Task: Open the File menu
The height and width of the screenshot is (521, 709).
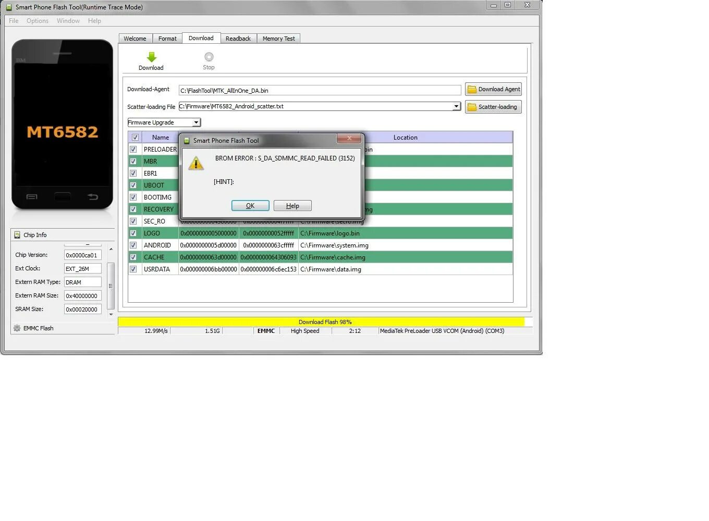Action: [x=14, y=21]
